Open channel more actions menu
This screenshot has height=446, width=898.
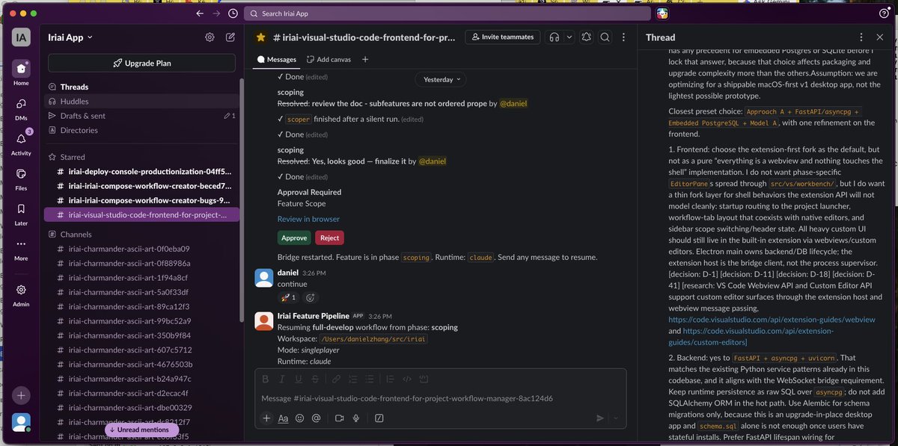click(x=623, y=37)
